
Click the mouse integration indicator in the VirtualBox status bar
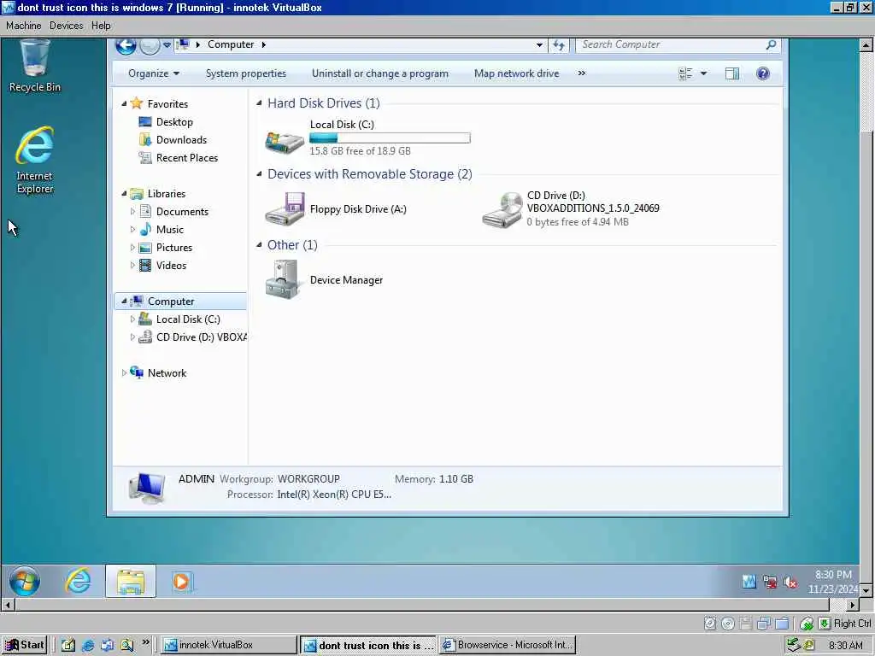click(806, 624)
